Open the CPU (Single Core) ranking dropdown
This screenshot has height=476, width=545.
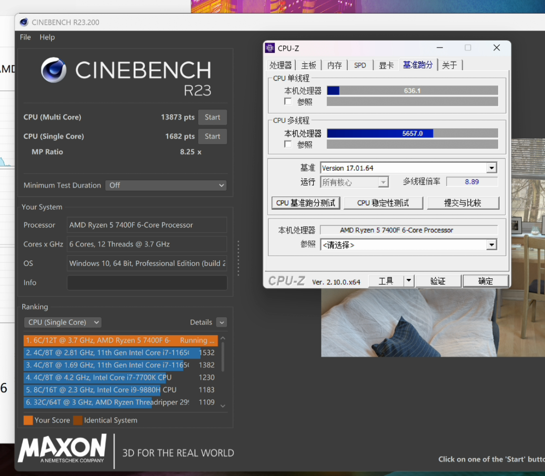(63, 322)
